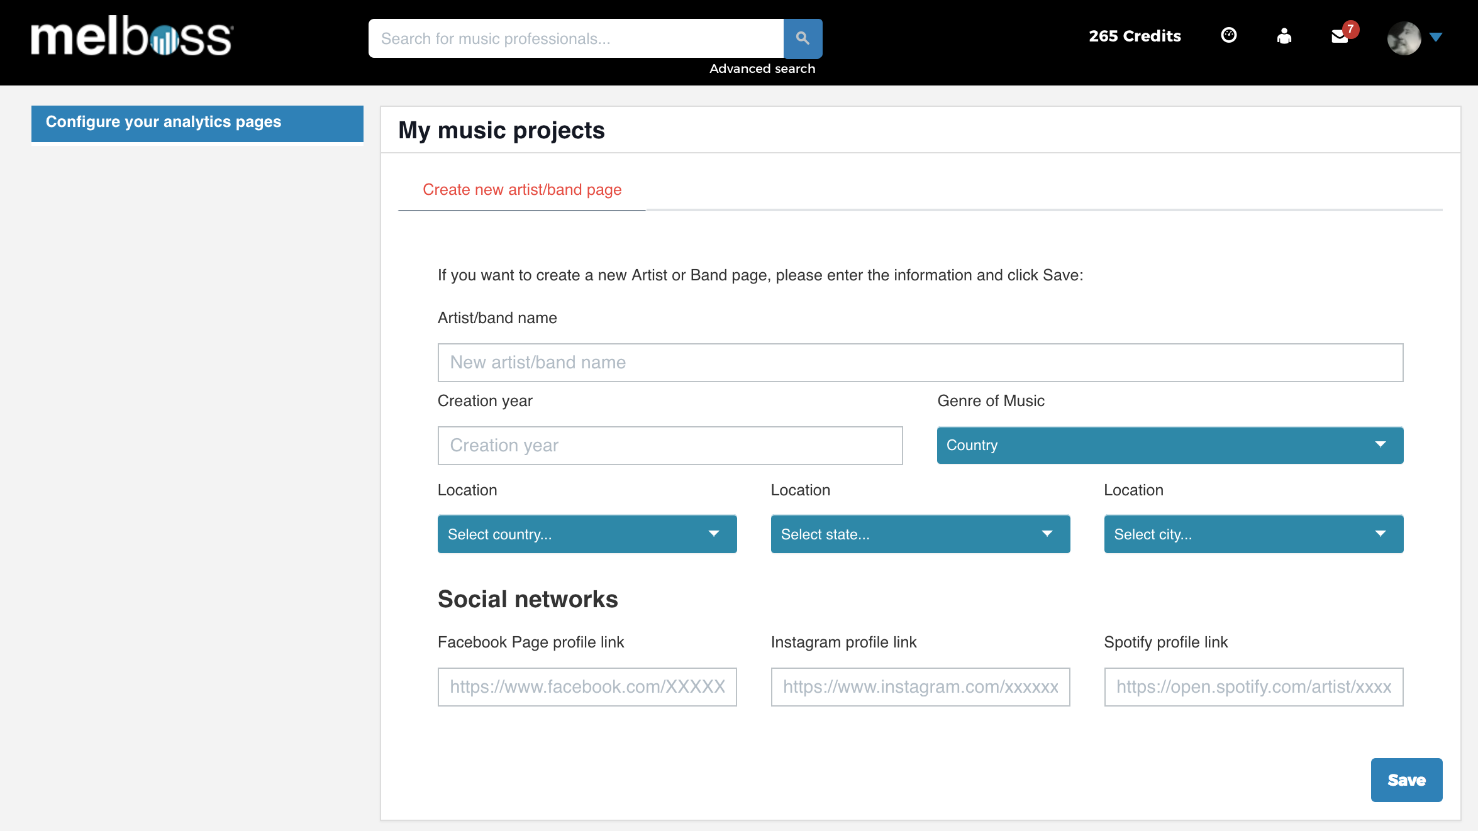Screen dimensions: 1478x831
Task: Click the New artist/band name field
Action: pyautogui.click(x=920, y=363)
